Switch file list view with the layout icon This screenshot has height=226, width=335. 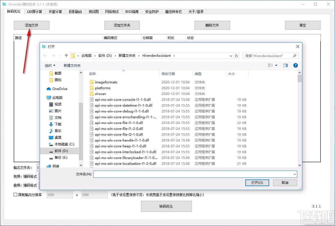[x=270, y=65]
